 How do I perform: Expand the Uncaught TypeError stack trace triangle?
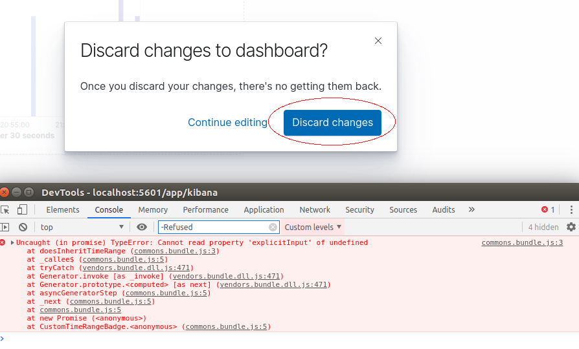[12, 242]
